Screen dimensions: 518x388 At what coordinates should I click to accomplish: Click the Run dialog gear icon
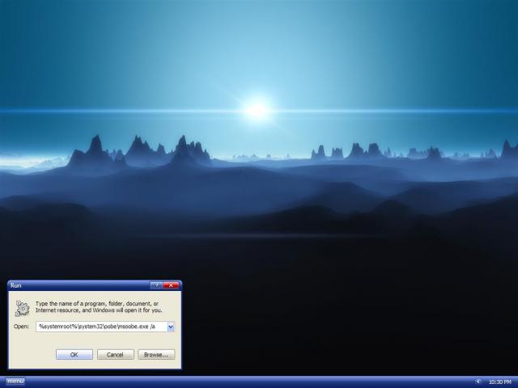coord(23,308)
